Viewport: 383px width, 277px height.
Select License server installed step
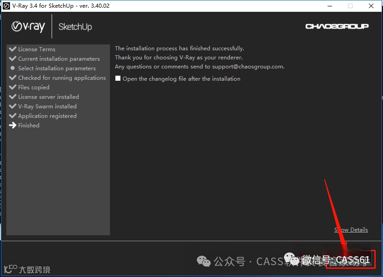[x=48, y=97]
